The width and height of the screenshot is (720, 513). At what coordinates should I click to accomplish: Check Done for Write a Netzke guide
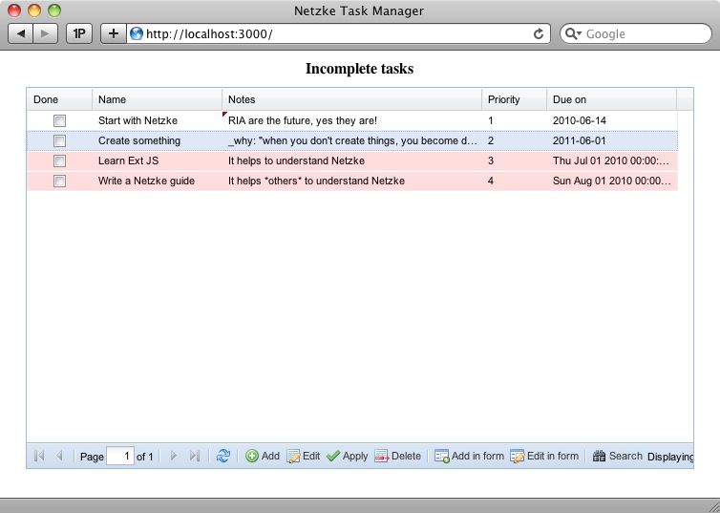point(60,181)
